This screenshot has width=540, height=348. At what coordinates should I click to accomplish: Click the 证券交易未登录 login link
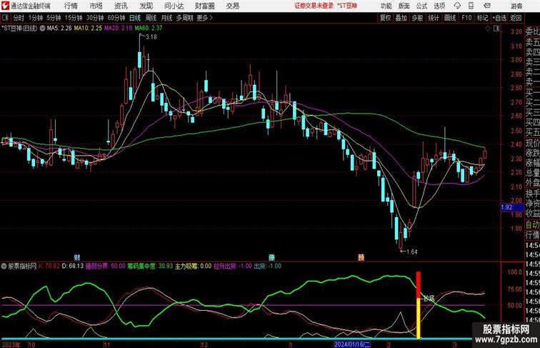click(314, 6)
